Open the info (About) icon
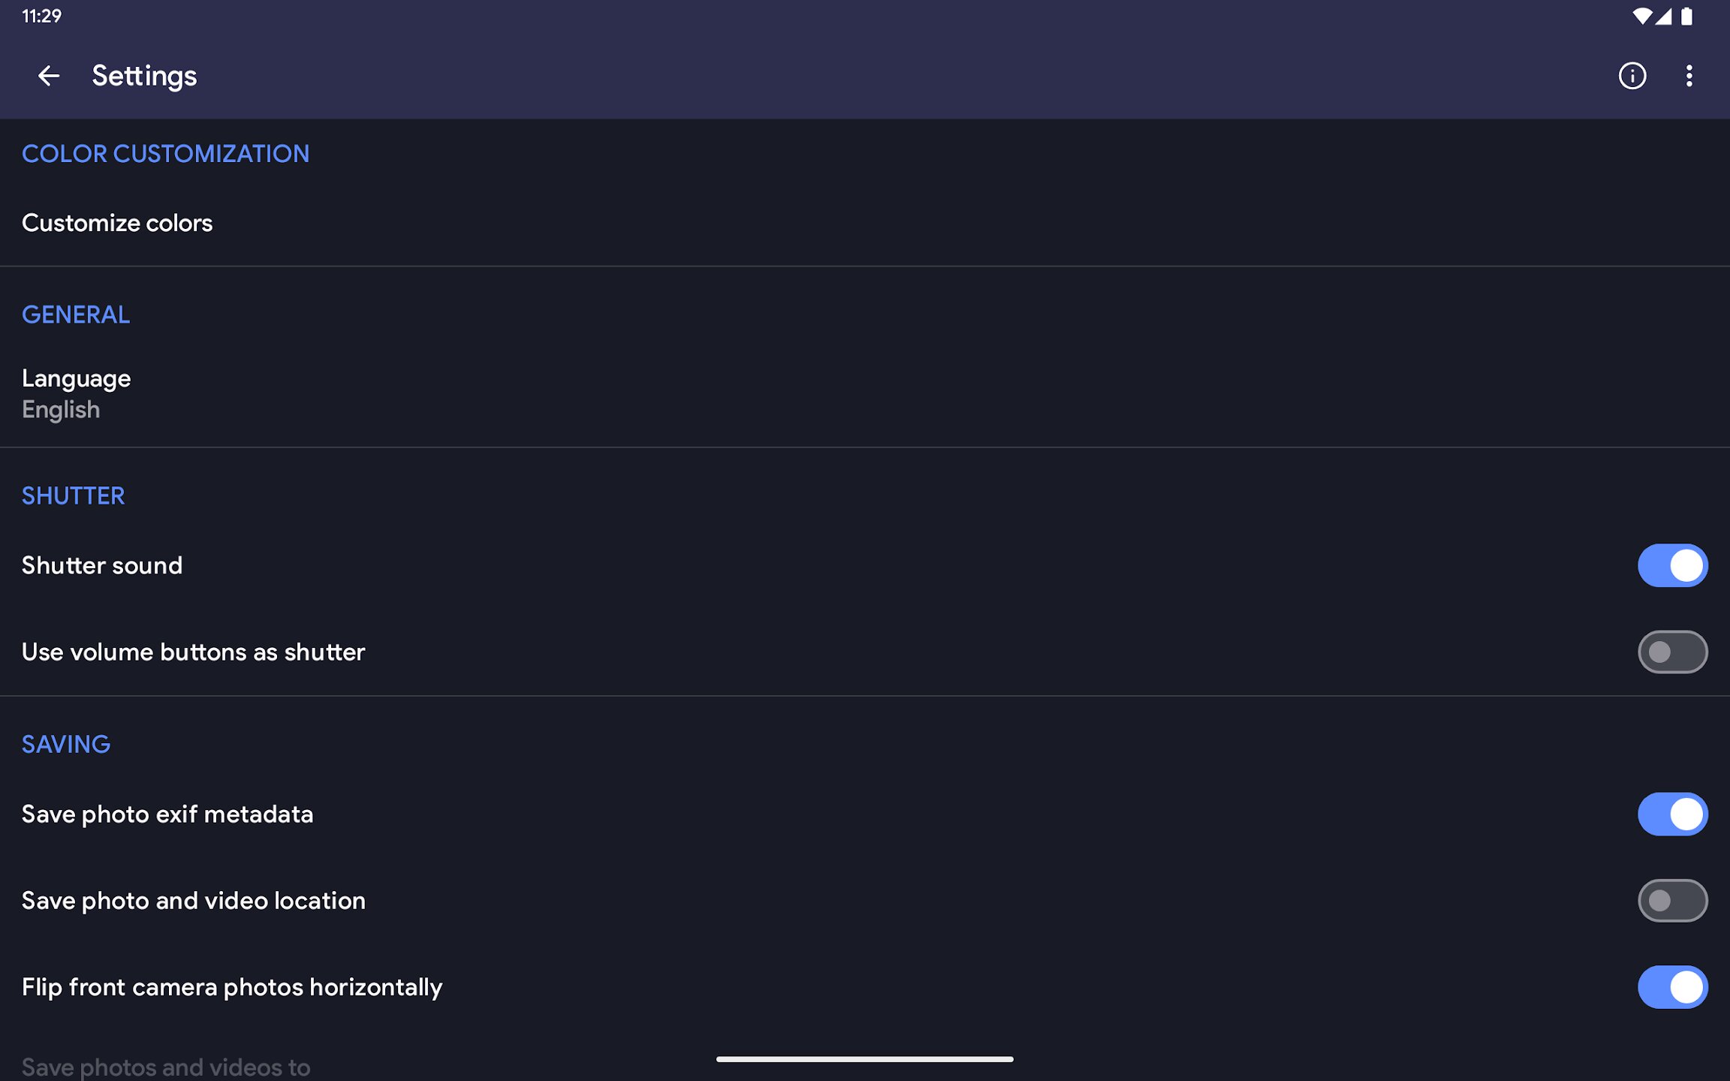 (x=1632, y=76)
